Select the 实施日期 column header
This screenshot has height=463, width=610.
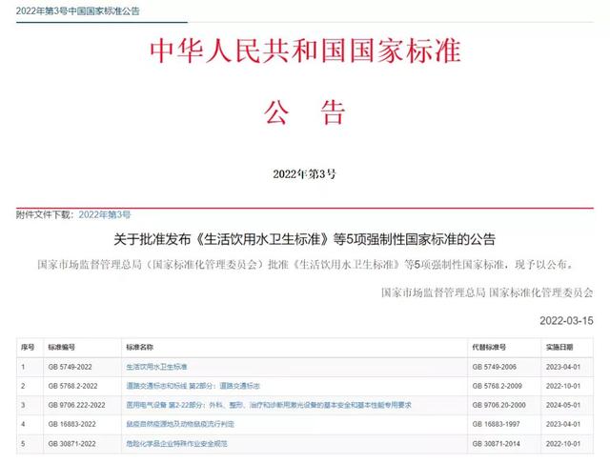[x=559, y=347]
